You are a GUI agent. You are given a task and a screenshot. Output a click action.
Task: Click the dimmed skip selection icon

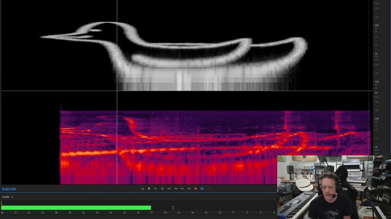click(x=209, y=189)
